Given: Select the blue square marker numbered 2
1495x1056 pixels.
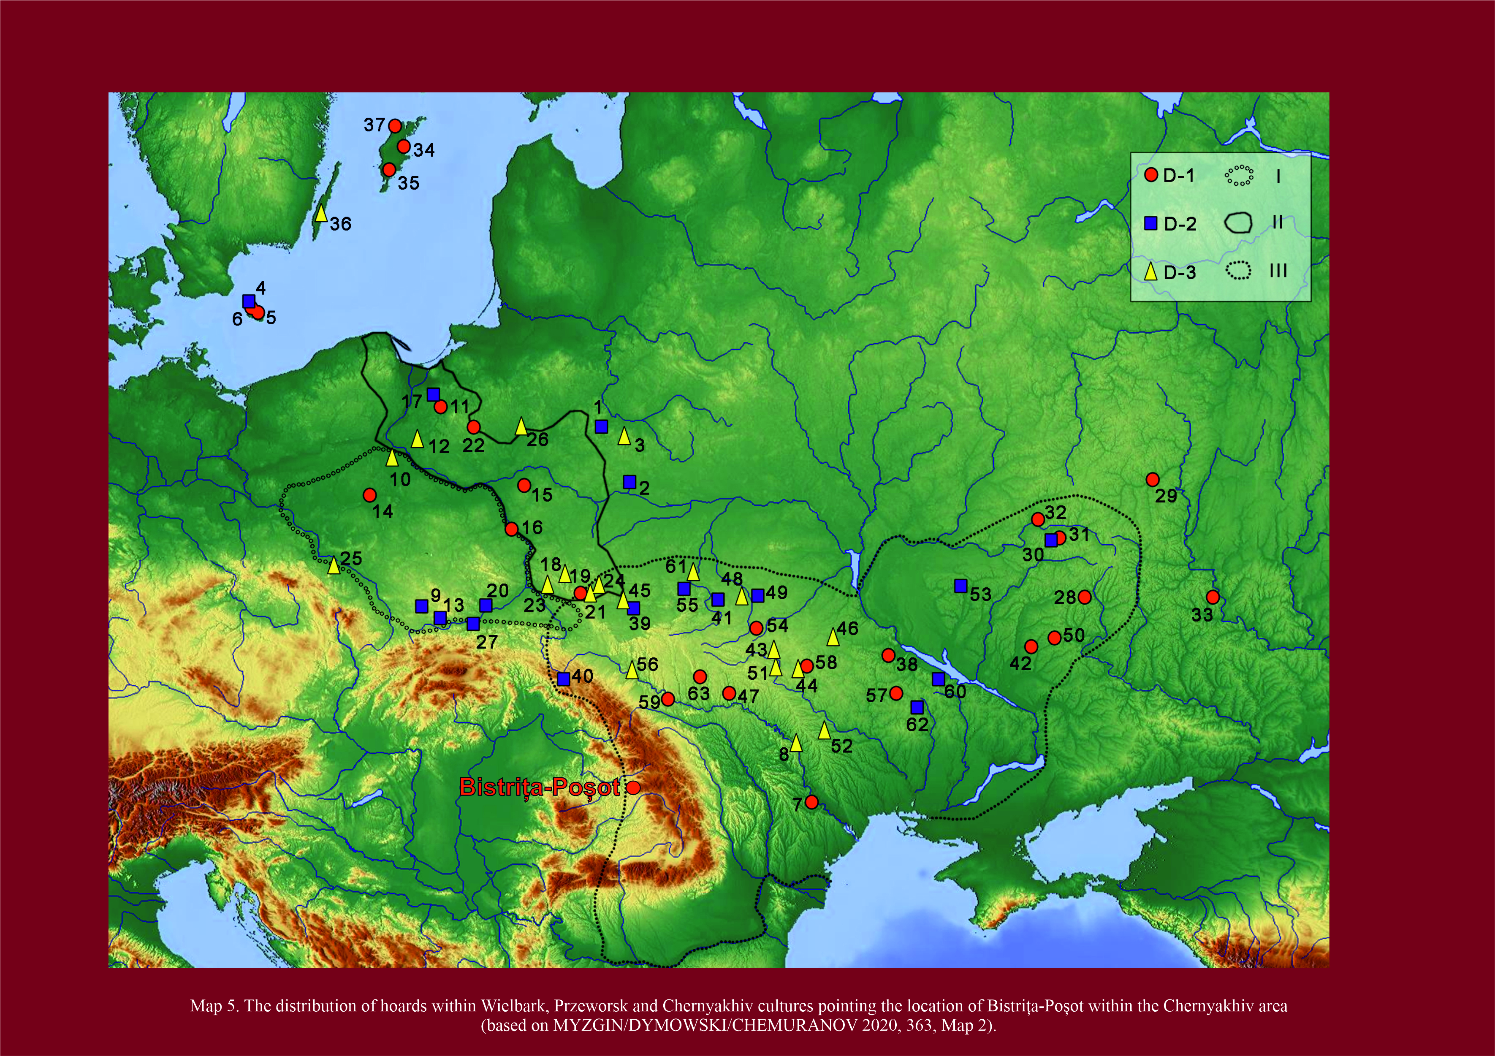Looking at the screenshot, I should coord(629,482).
